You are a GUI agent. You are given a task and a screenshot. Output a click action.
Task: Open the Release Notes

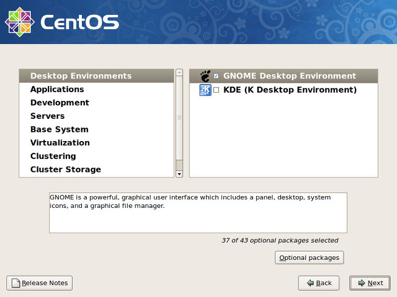tap(39, 283)
